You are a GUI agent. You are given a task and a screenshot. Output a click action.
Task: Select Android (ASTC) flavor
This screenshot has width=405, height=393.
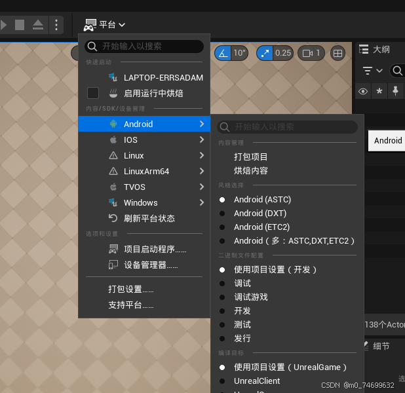pos(287,200)
